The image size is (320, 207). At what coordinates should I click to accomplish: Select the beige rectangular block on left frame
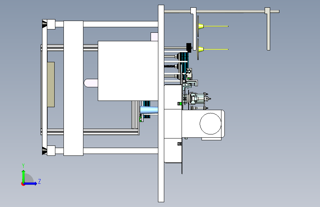[x=51, y=85]
